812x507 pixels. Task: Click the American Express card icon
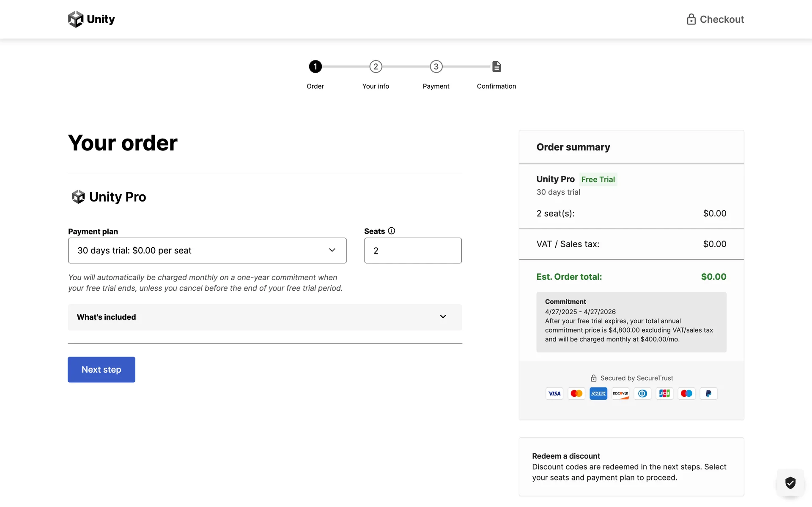598,394
